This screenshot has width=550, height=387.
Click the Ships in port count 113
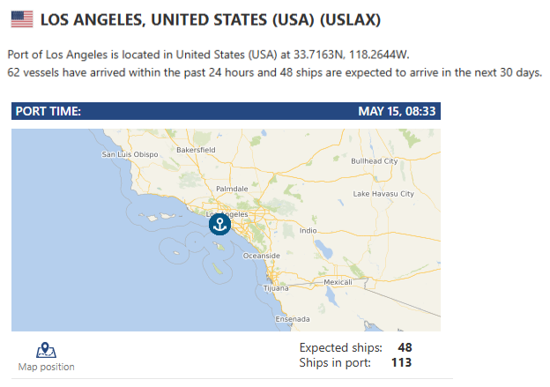(x=401, y=362)
